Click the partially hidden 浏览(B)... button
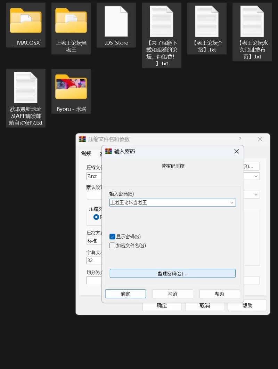 tap(252, 166)
